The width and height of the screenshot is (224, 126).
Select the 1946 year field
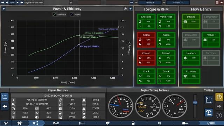coord(12,2)
